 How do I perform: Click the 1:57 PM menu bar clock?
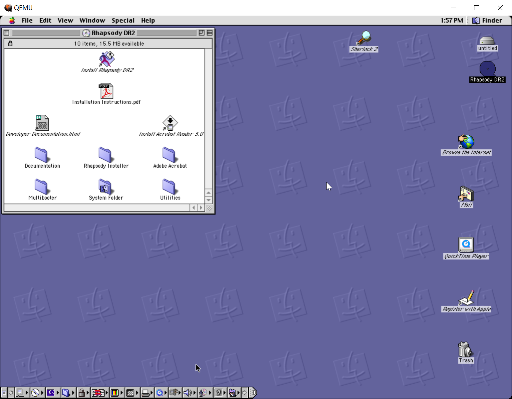pos(452,20)
